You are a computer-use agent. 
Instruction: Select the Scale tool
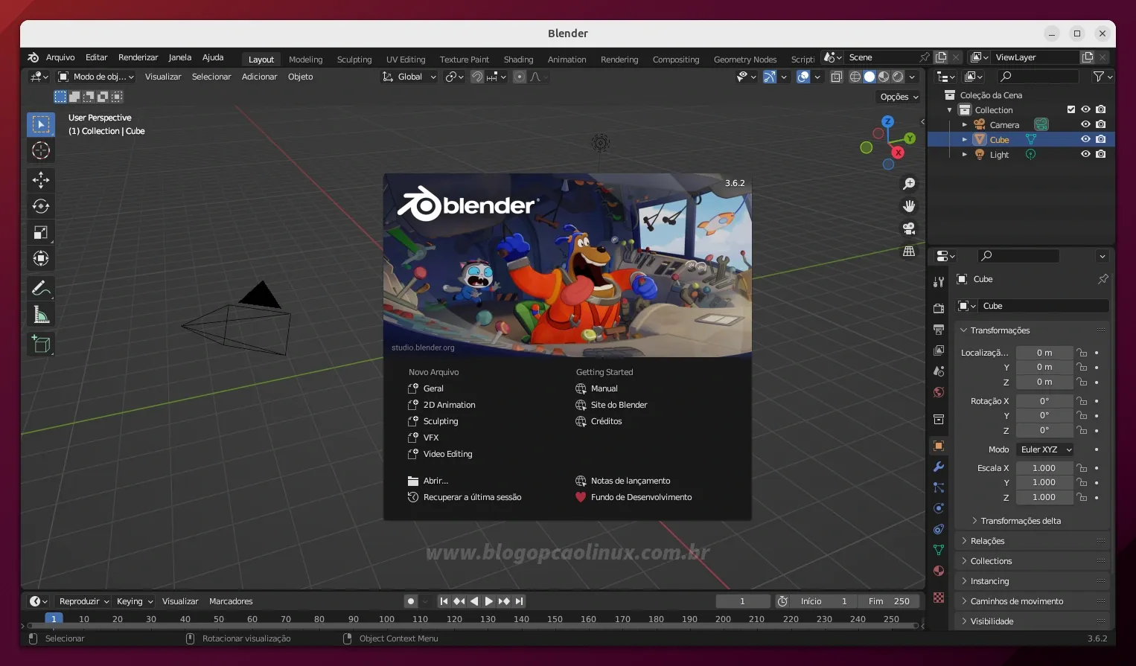coord(41,232)
